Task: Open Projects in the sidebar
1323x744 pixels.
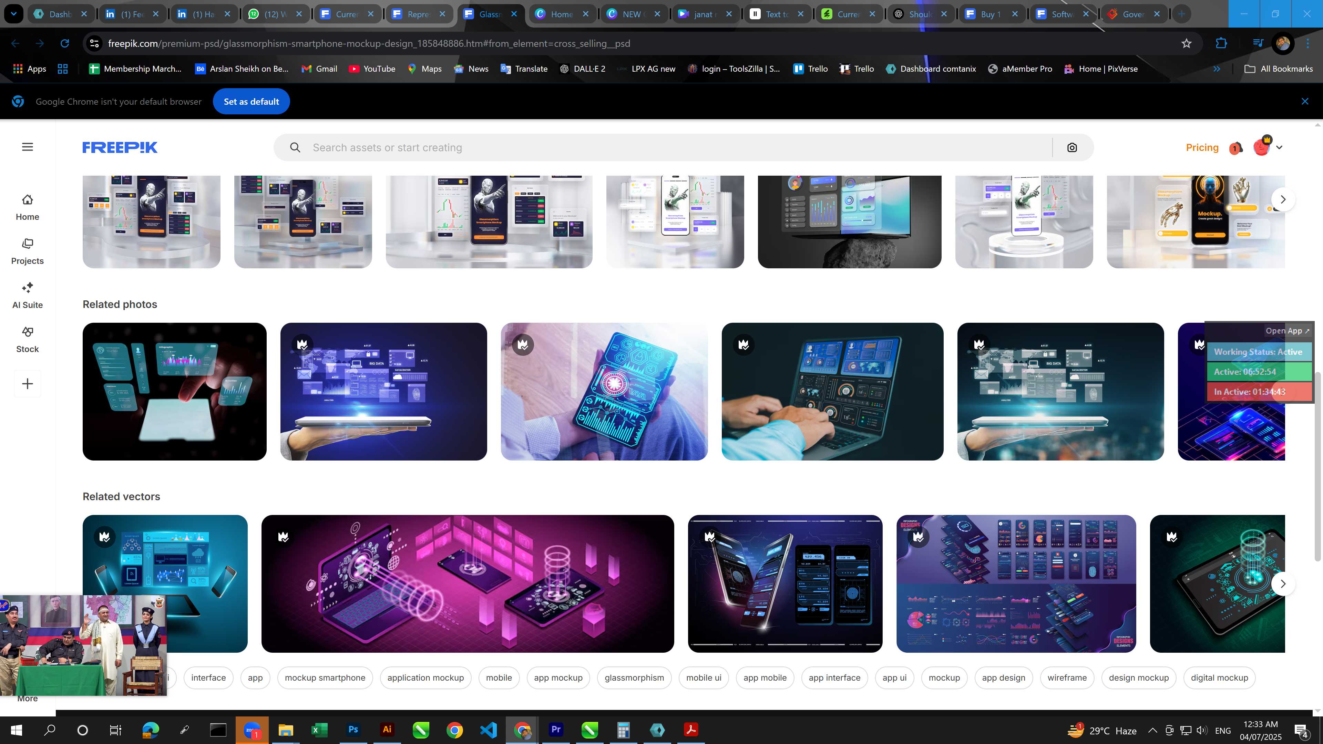Action: pos(27,251)
